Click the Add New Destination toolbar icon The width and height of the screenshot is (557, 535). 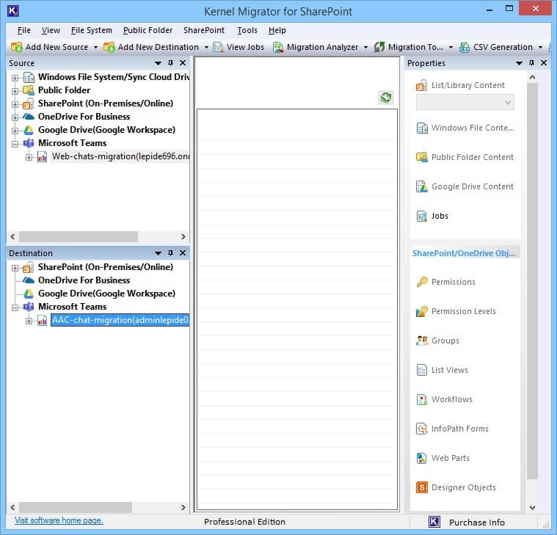tap(109, 47)
